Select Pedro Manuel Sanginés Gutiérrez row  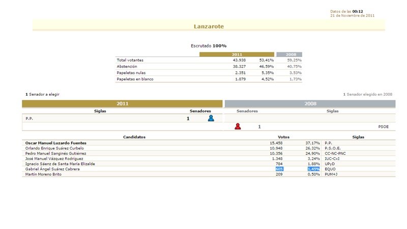[55, 153]
